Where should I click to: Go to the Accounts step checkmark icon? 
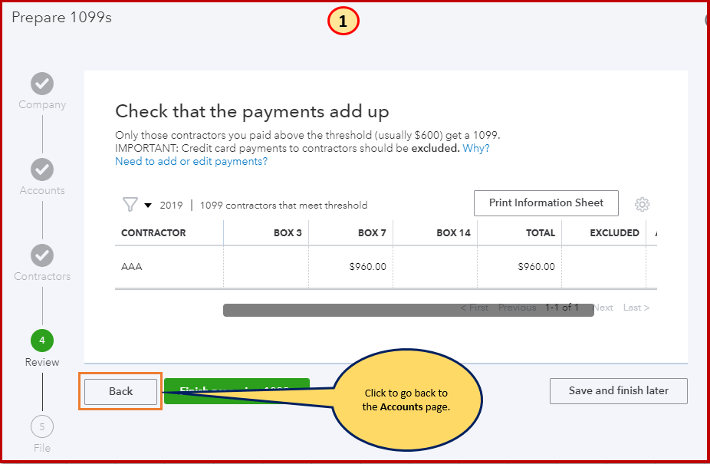pyautogui.click(x=42, y=169)
